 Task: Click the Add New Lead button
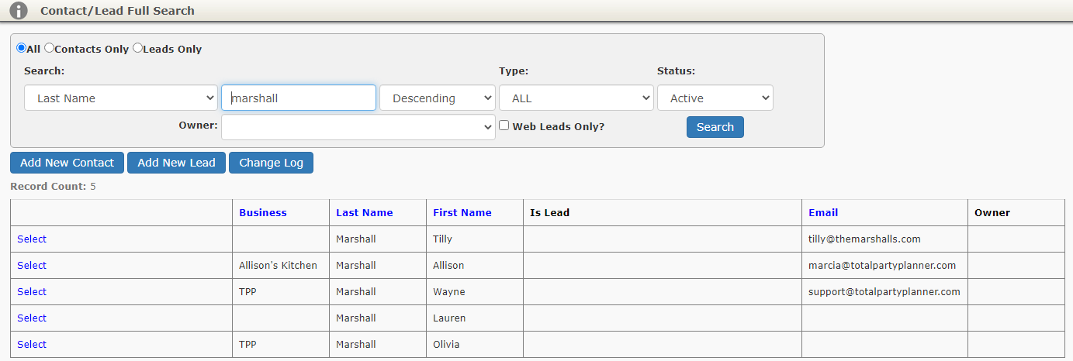176,163
